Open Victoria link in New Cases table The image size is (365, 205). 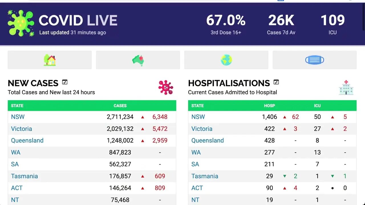pyautogui.click(x=21, y=129)
